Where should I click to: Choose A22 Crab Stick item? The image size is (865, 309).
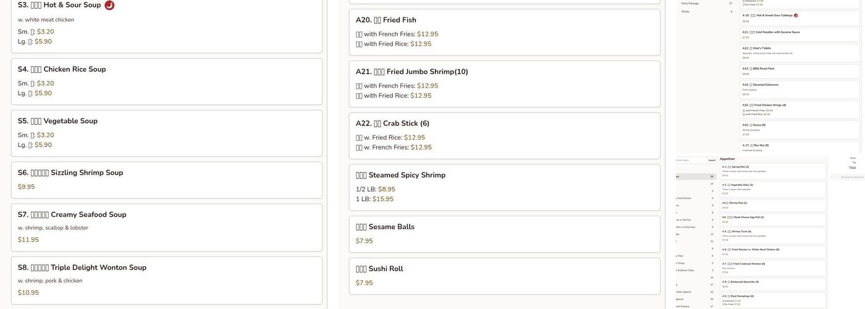(504, 135)
